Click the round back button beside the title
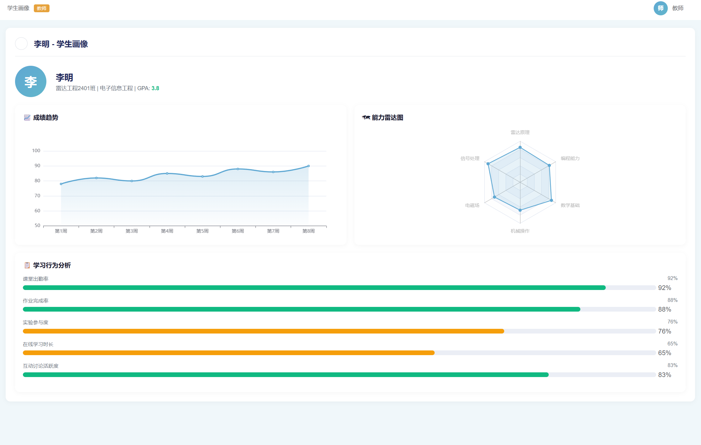Image resolution: width=701 pixels, height=445 pixels. point(21,44)
